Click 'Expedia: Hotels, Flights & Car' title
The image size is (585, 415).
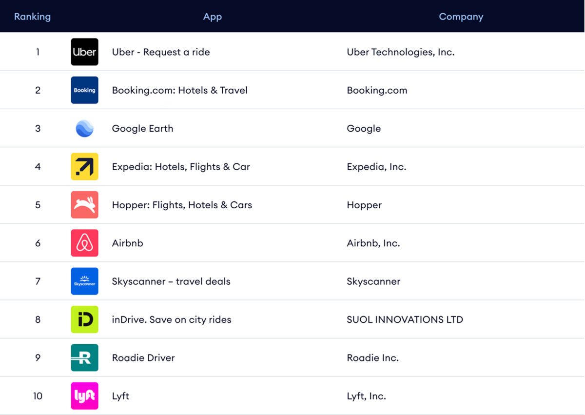pos(181,167)
